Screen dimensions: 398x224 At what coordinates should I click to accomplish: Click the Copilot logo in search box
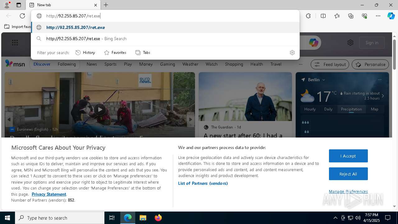[313, 43]
